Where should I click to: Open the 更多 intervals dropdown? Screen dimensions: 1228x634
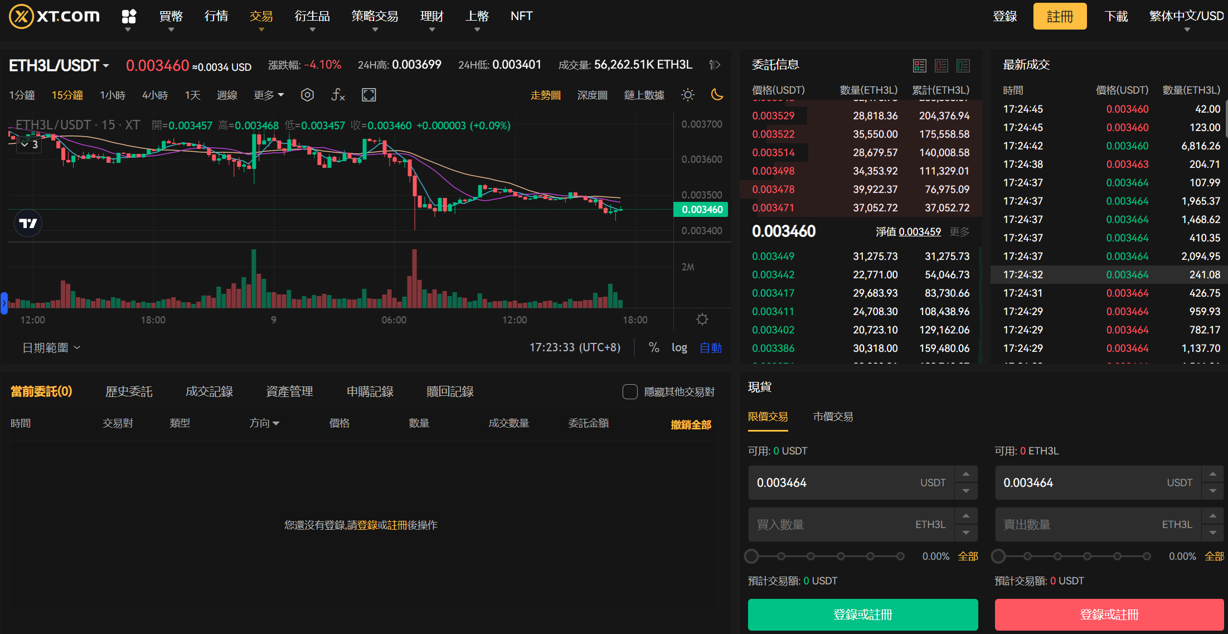pos(269,95)
